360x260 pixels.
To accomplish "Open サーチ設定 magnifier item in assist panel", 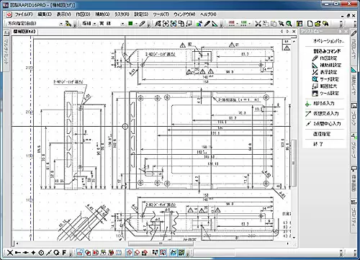I will tap(325, 79).
